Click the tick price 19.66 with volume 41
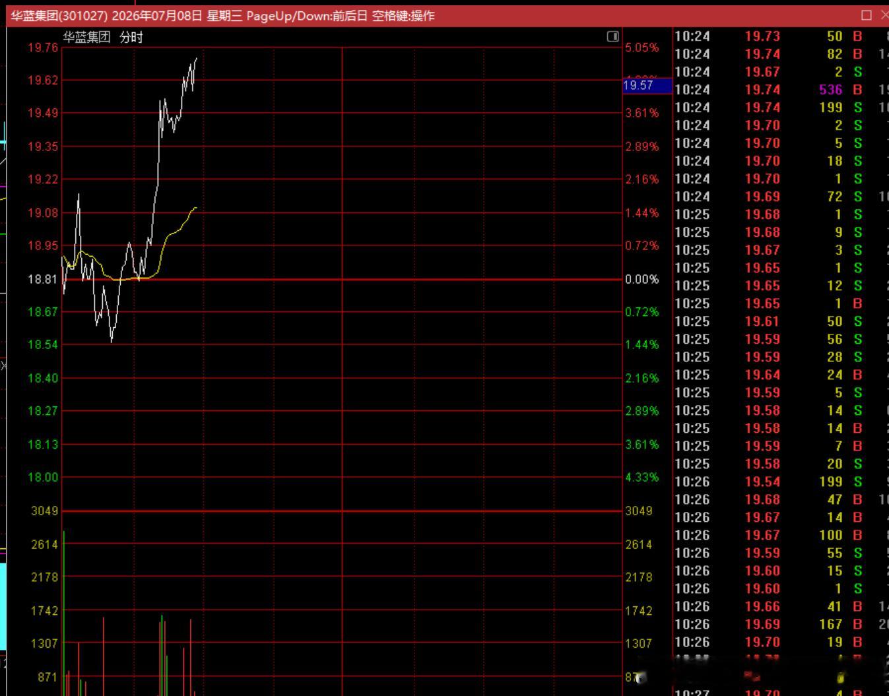 tap(762, 606)
